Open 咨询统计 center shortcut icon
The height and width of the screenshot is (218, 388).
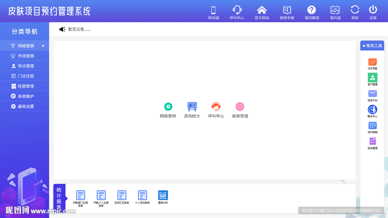tap(192, 106)
